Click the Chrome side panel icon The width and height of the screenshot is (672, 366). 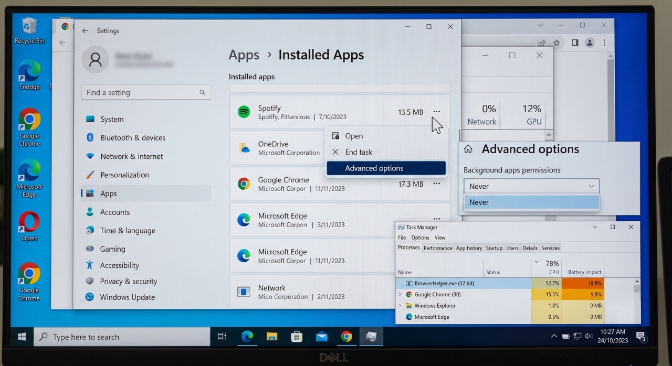(575, 42)
